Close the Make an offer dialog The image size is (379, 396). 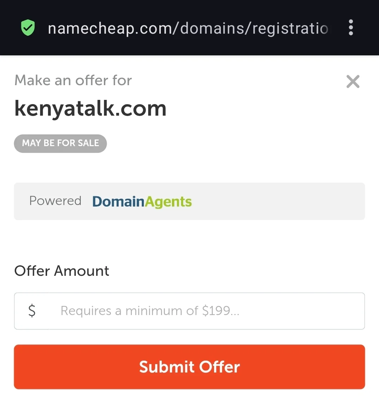353,82
